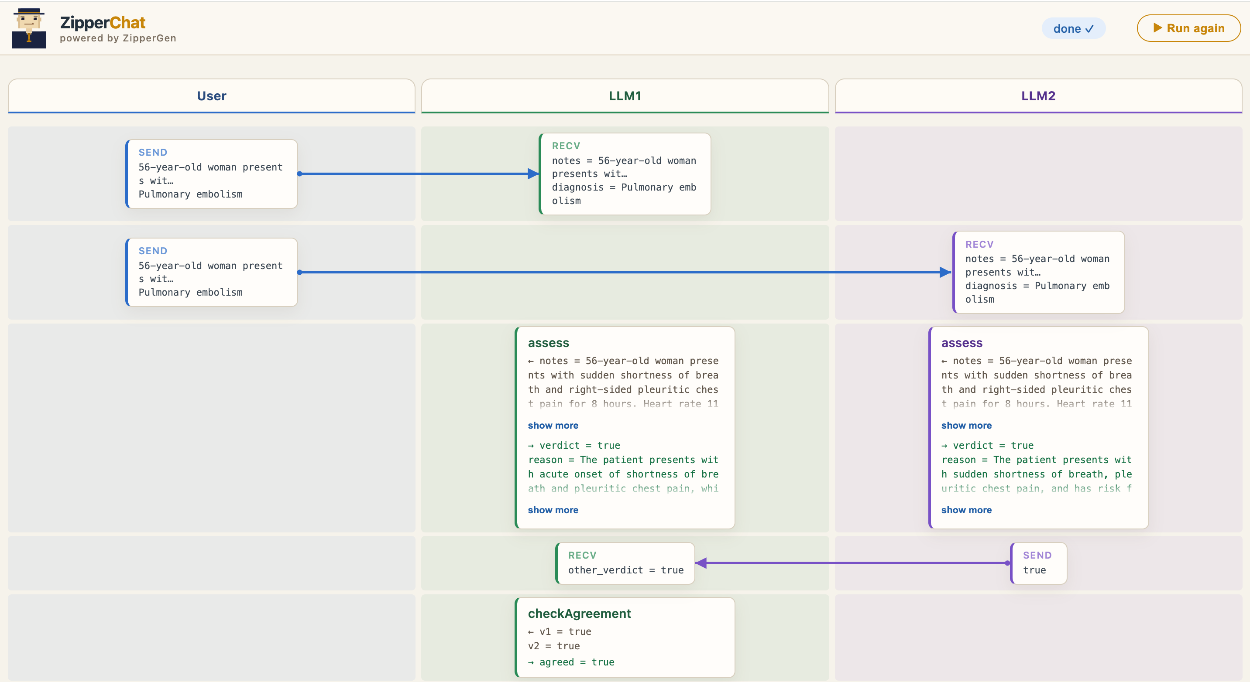Screen dimensions: 1250x682
Task: Open show more under LLM2 verdict reason
Action: click(966, 510)
